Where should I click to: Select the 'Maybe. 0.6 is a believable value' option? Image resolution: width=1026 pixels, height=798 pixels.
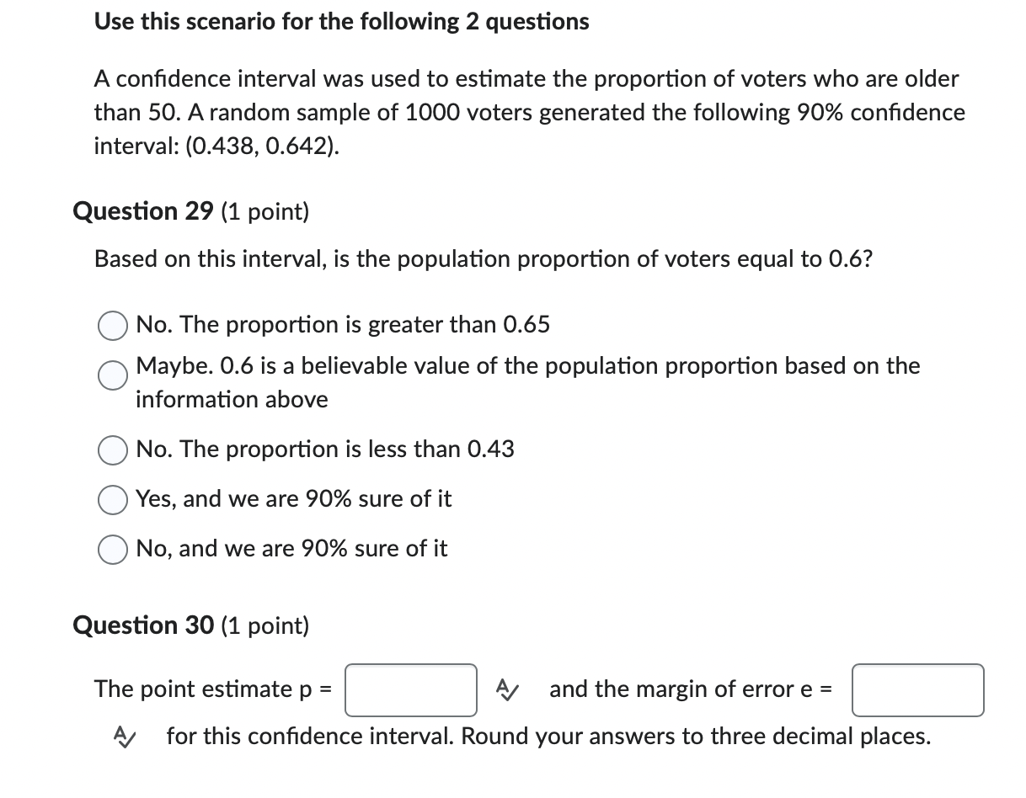tap(111, 375)
